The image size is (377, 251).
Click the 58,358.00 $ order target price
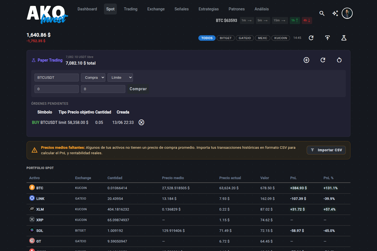click(x=78, y=122)
